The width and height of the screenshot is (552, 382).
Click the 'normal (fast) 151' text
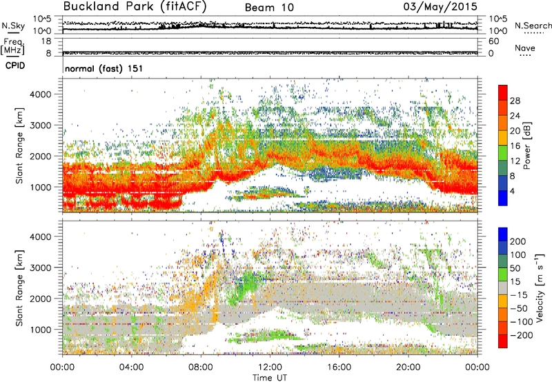pyautogui.click(x=104, y=68)
